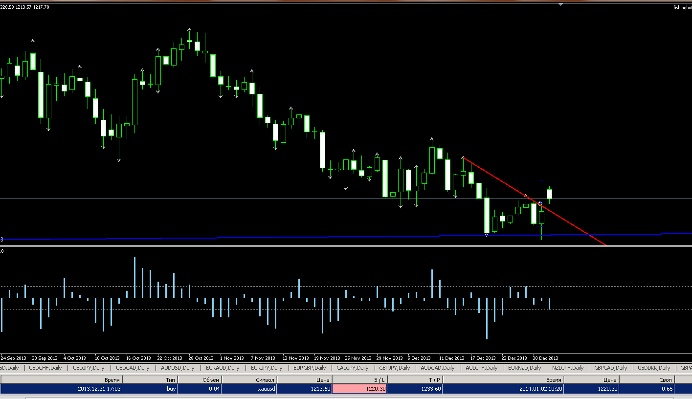Click the 1233.60 take profit cell
The height and width of the screenshot is (399, 692).
pyautogui.click(x=414, y=389)
